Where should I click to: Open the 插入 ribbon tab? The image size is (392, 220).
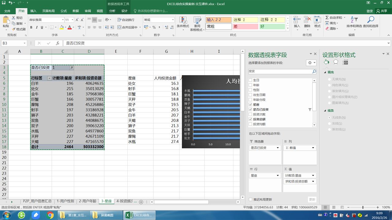33,11
